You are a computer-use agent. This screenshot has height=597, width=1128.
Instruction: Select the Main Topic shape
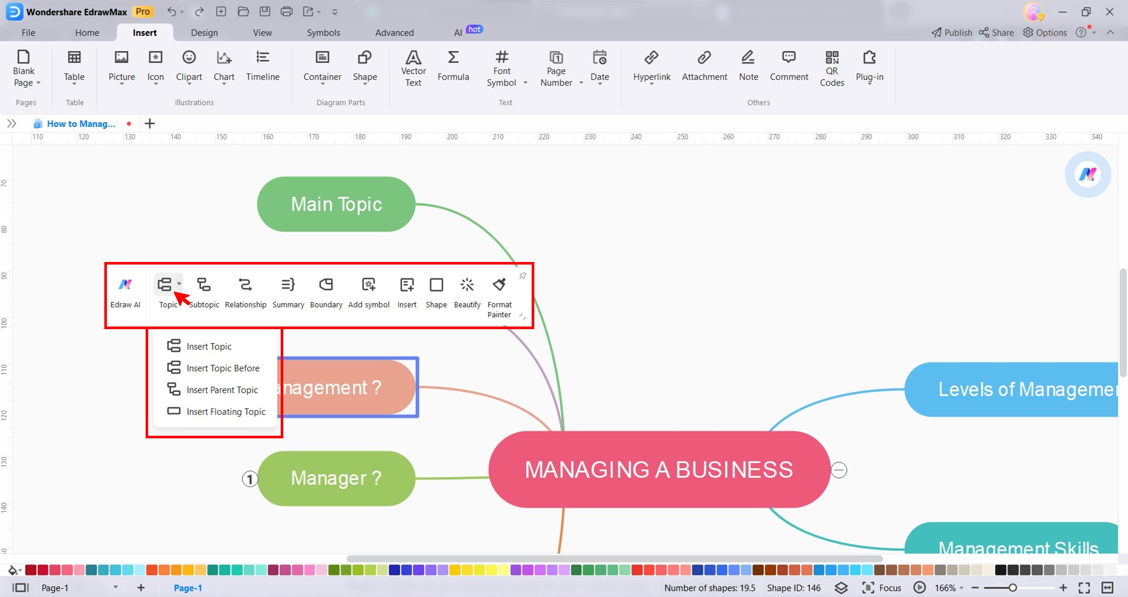[336, 204]
